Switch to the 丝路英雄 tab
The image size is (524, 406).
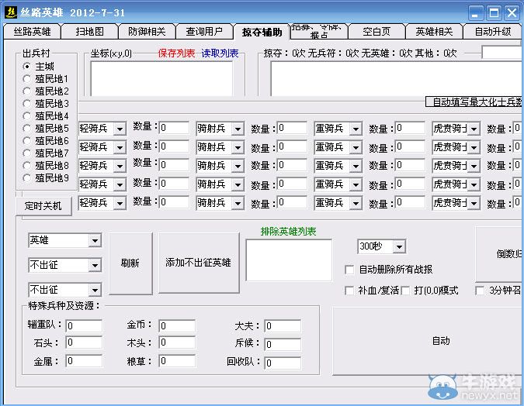click(x=32, y=32)
